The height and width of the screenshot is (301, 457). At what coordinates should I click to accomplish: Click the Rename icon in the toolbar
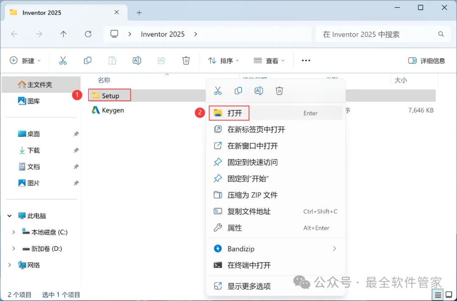point(137,60)
